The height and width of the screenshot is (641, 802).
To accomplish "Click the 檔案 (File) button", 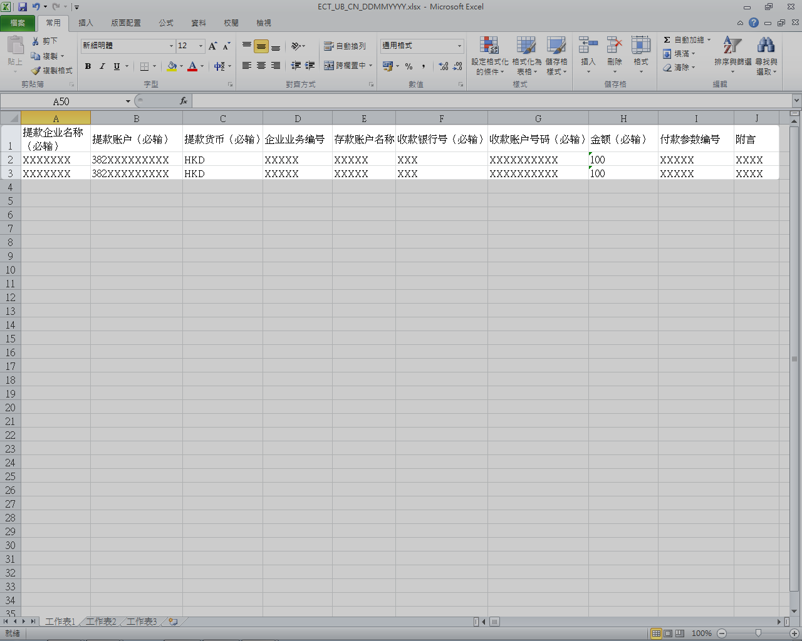I will tap(18, 23).
